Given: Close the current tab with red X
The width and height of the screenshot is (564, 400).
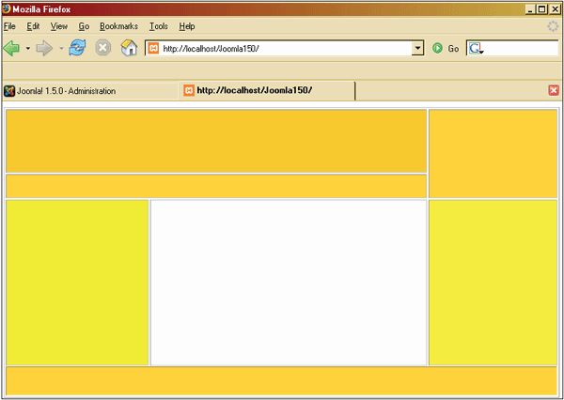Looking at the screenshot, I should tap(554, 90).
